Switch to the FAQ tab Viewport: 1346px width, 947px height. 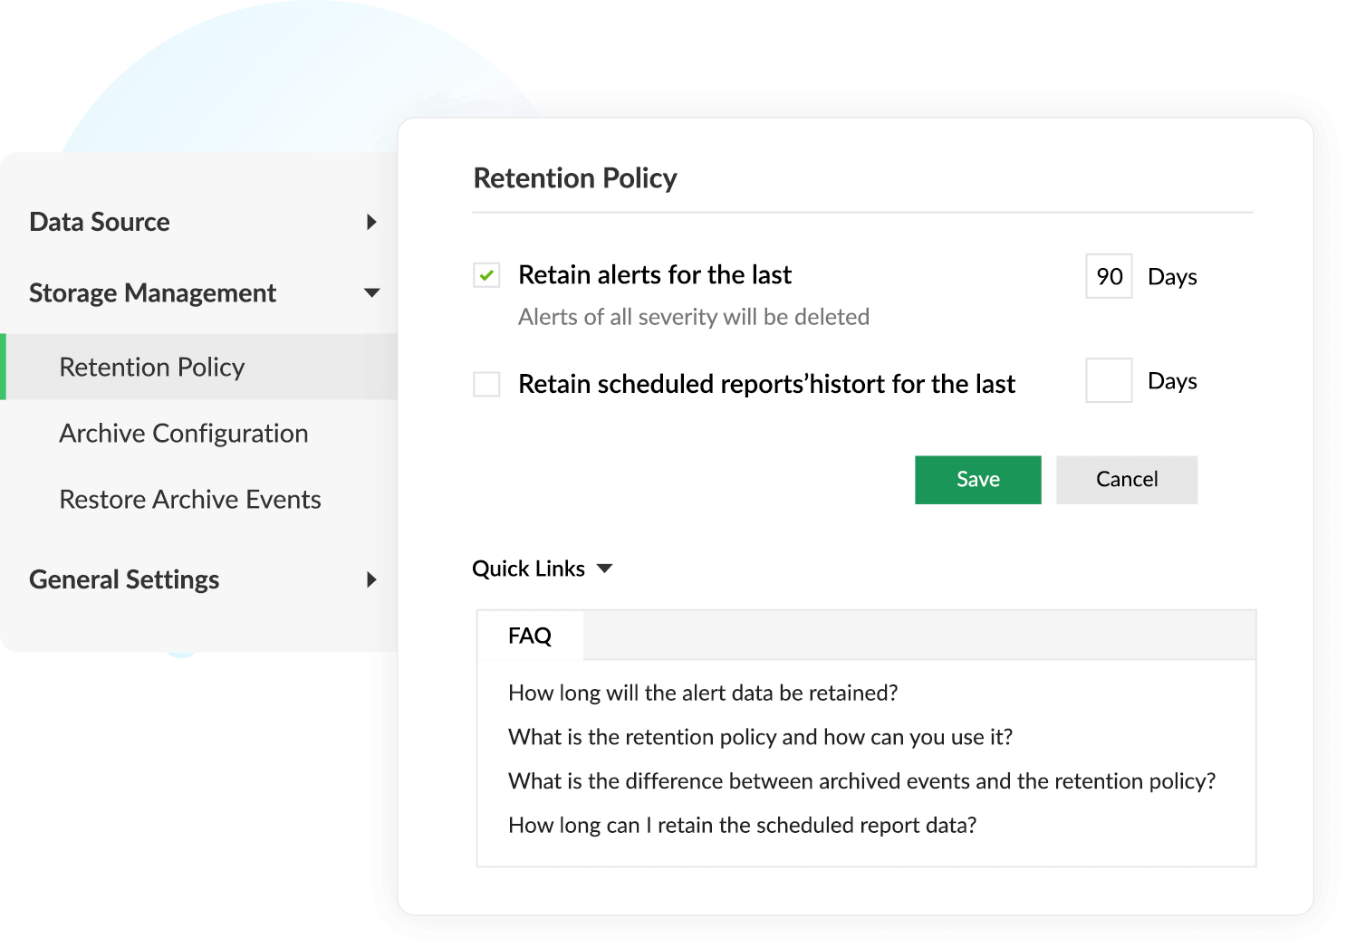click(530, 636)
